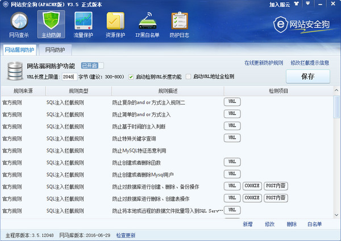The height and width of the screenshot is (241, 341).
Task: Sort by 规则来源 column header
Action: [x=23, y=91]
